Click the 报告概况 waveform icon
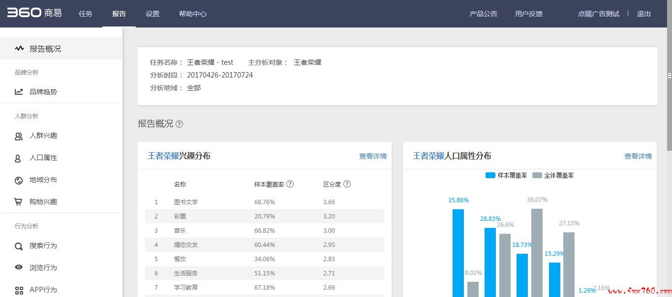The width and height of the screenshot is (672, 297). point(19,49)
